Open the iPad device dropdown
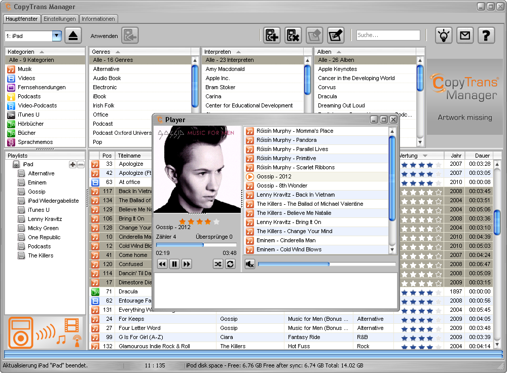The image size is (507, 373). coord(57,36)
